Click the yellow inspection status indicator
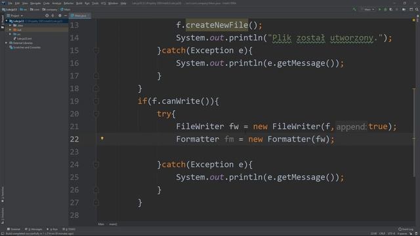The height and width of the screenshot is (236, 420). click(x=414, y=20)
